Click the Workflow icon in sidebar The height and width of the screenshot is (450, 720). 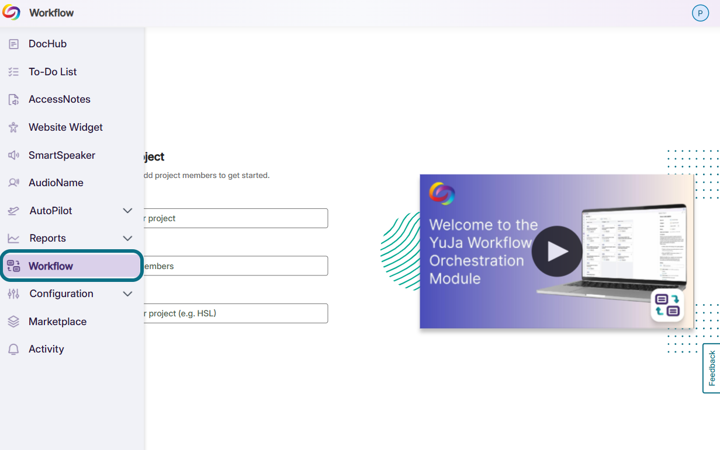(x=13, y=266)
